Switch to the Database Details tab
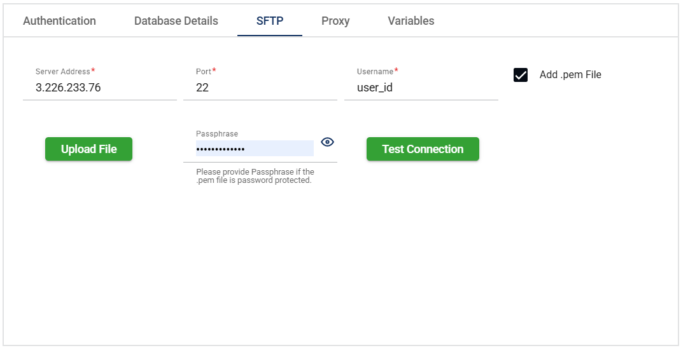This screenshot has height=348, width=681. 176,21
